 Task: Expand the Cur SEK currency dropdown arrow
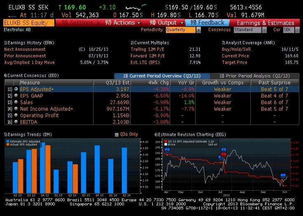point(297,30)
